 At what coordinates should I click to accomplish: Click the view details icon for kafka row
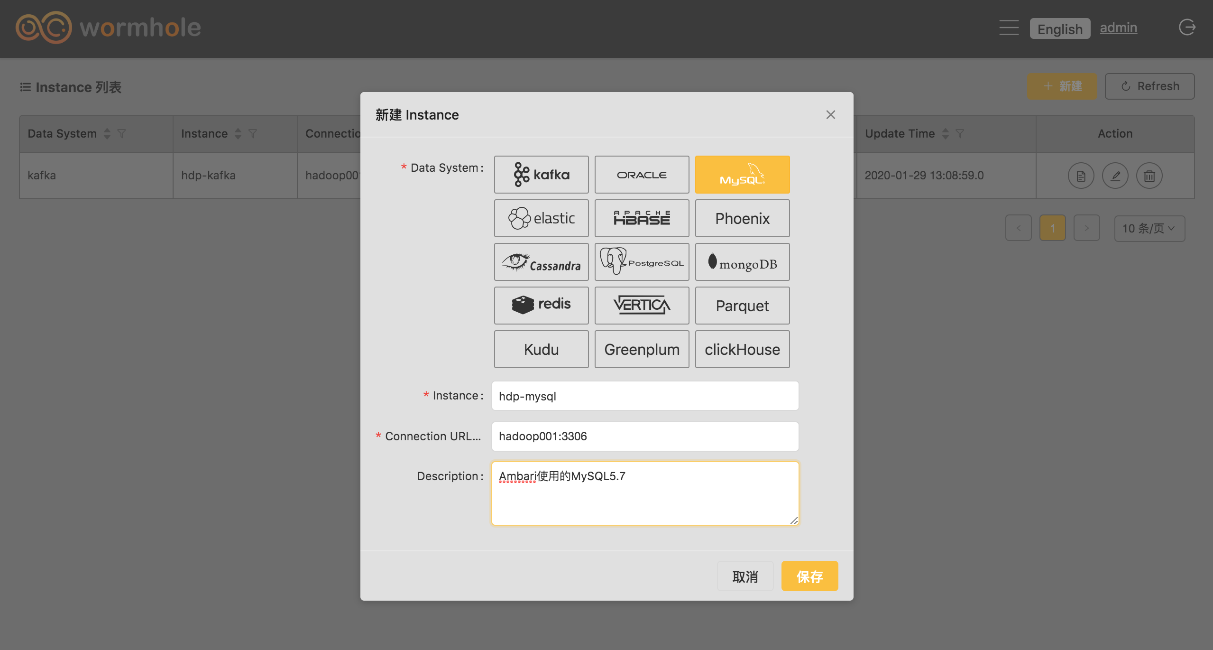(x=1081, y=176)
